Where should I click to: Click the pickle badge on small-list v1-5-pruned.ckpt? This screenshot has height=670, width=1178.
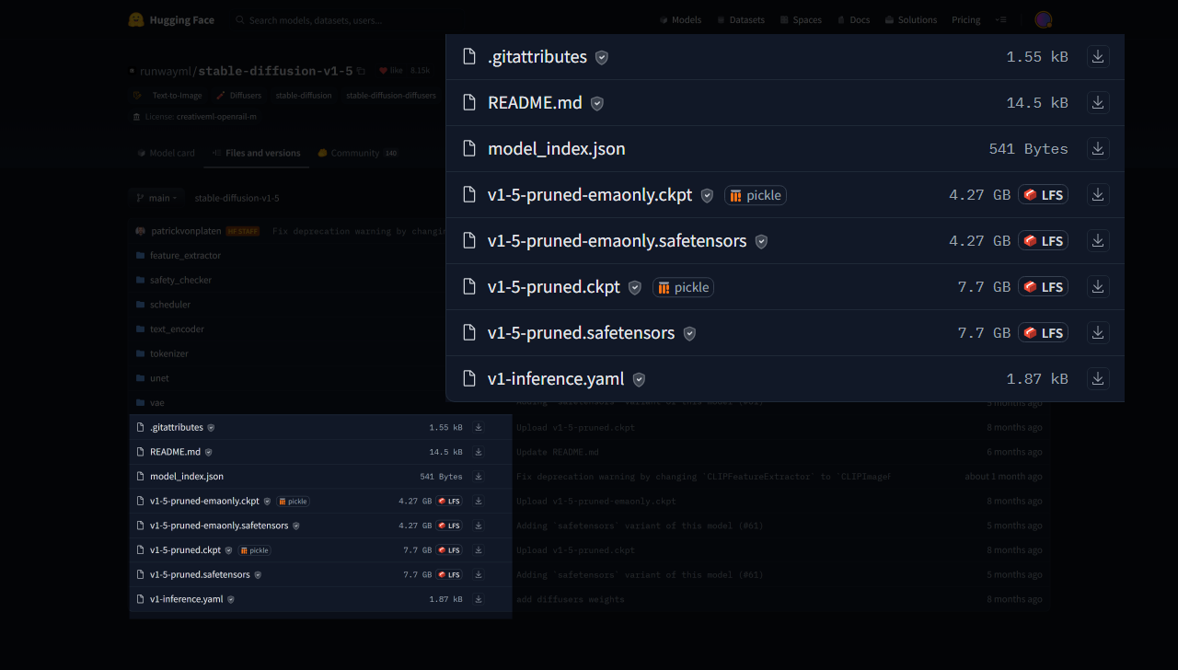tap(255, 550)
